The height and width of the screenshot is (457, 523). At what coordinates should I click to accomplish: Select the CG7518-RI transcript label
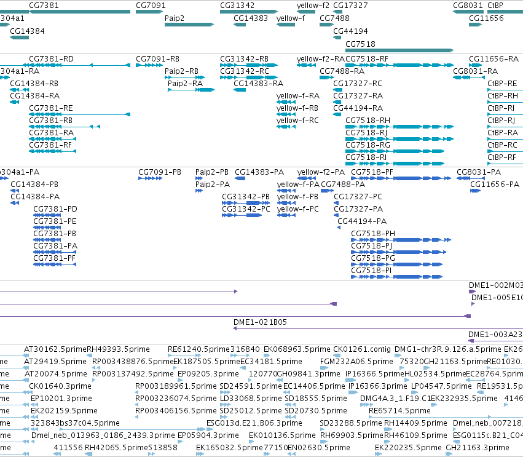point(366,157)
